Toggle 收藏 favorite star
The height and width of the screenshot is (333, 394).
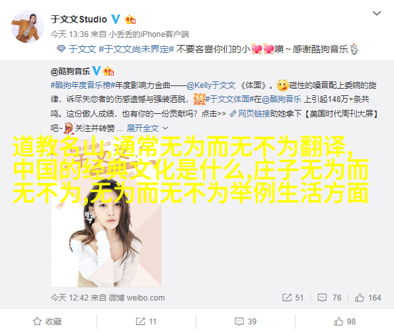(47, 322)
